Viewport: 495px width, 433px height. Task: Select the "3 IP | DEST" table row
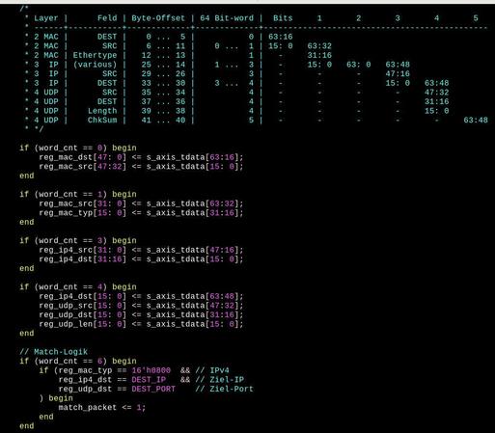(x=236, y=83)
